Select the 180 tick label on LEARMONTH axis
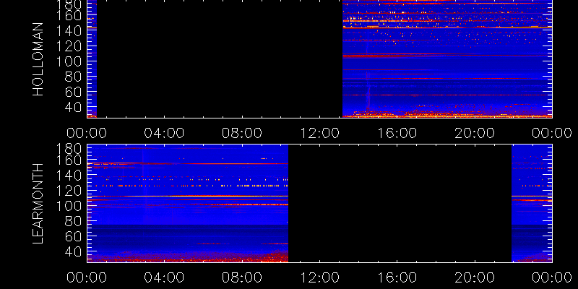The width and height of the screenshot is (578, 289). 69,150
